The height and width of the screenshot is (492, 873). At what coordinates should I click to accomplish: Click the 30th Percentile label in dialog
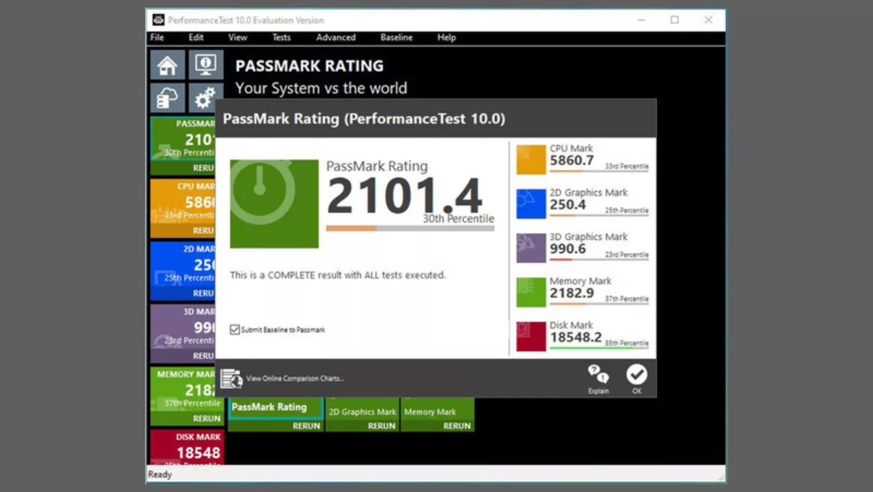[x=458, y=219]
